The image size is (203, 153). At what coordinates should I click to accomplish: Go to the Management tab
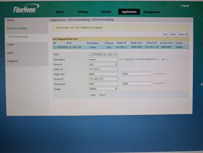coord(152,12)
